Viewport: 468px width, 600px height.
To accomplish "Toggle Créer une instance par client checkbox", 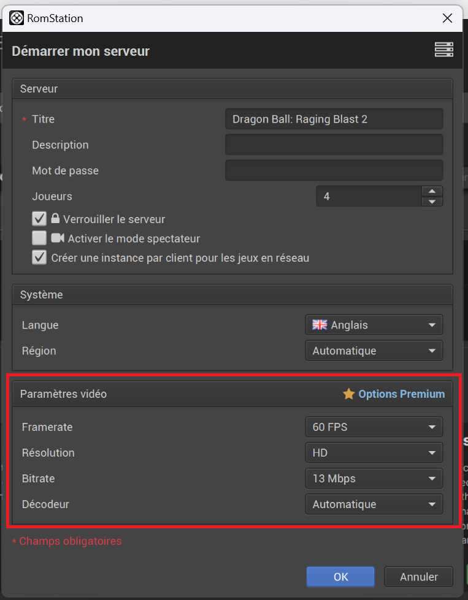I will point(39,257).
